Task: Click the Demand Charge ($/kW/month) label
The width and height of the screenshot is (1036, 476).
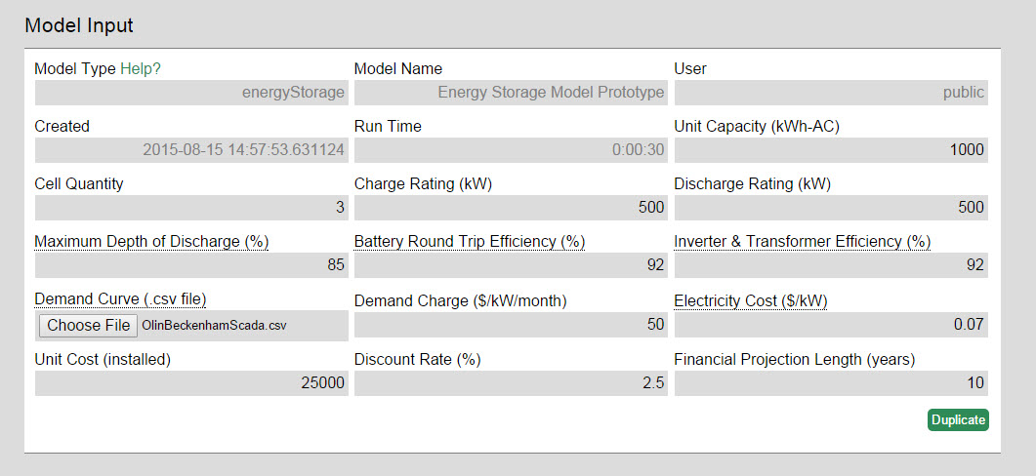Action: coord(461,301)
